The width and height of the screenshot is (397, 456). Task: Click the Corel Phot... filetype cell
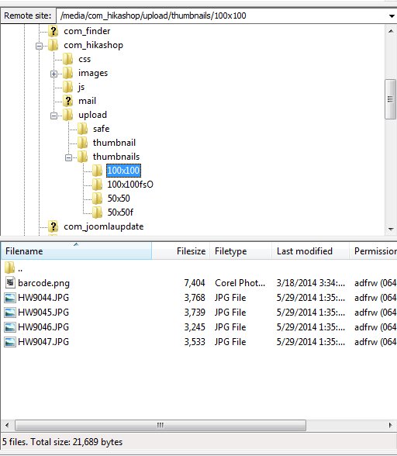[x=240, y=283]
